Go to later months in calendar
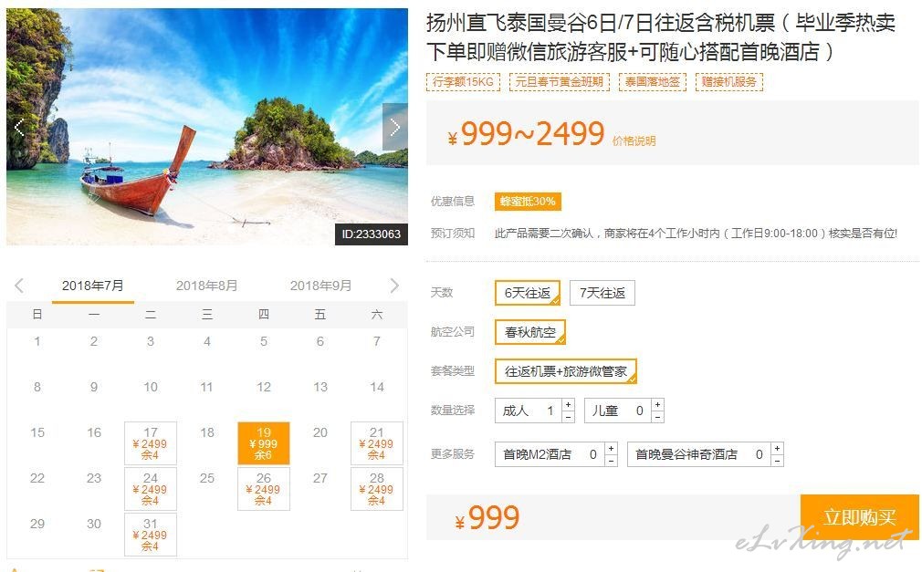The image size is (922, 572). pyautogui.click(x=394, y=286)
